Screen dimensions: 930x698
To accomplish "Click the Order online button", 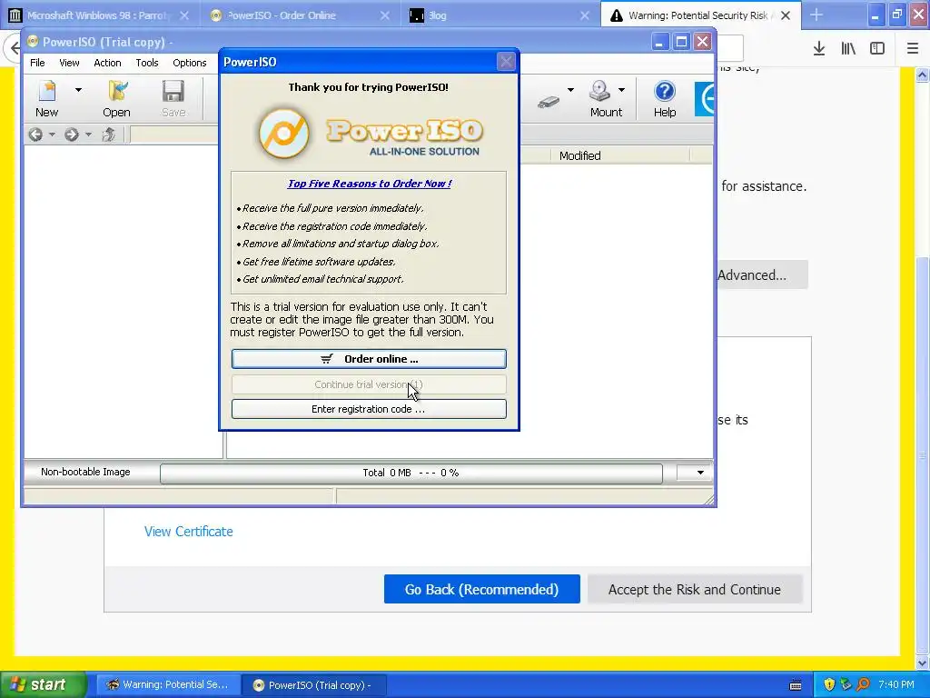I will 369,359.
